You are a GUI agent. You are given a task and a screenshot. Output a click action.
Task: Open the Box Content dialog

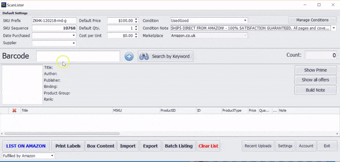(101, 146)
